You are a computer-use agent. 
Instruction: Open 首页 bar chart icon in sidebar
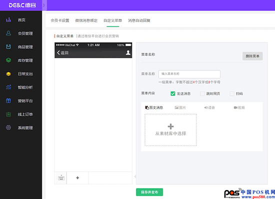point(8,20)
